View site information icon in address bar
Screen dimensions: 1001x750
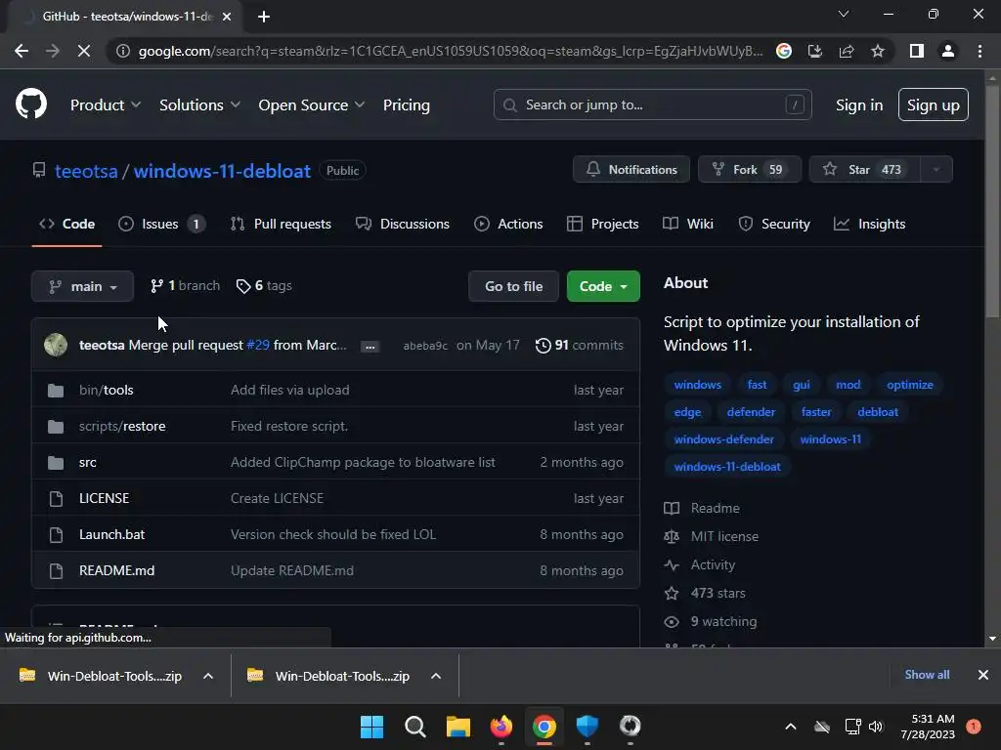[x=123, y=51]
